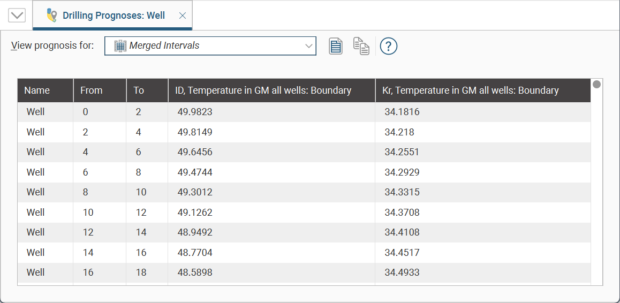The height and width of the screenshot is (303, 620).
Task: Click the Merged Intervals table icon
Action: tap(120, 46)
